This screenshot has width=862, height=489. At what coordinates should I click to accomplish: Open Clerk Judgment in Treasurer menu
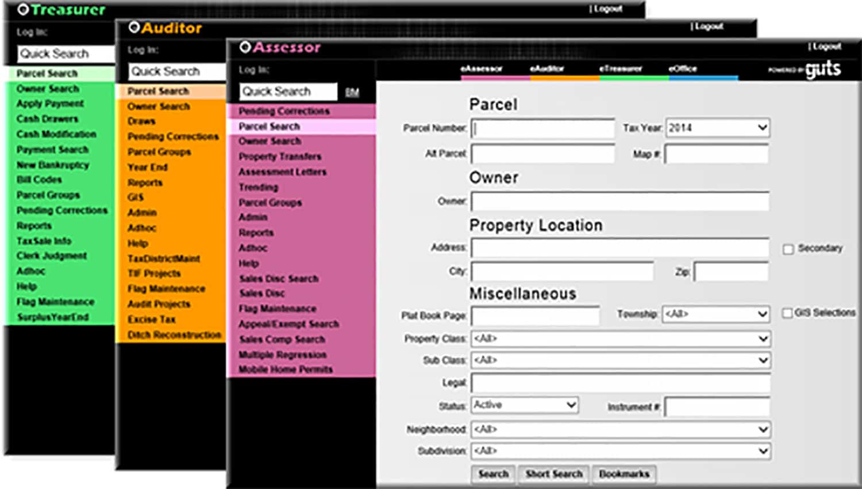[52, 256]
